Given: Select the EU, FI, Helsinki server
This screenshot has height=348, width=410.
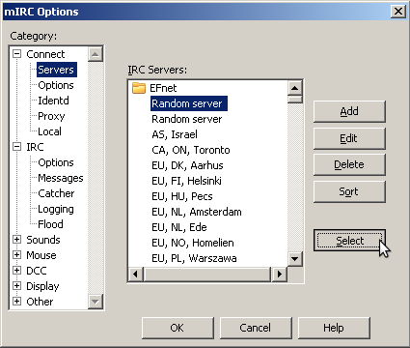Looking at the screenshot, I should coord(186,181).
